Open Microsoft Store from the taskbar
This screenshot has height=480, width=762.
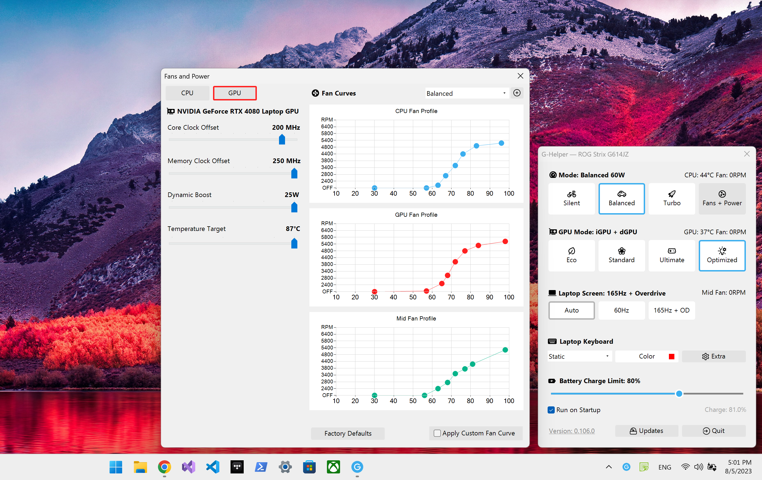tap(309, 467)
